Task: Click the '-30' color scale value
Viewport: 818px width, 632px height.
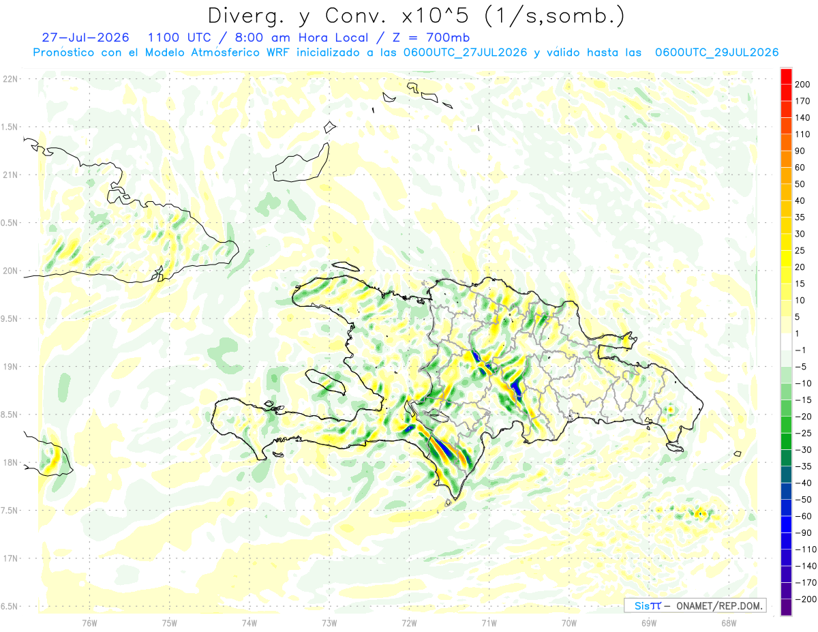Action: 803,450
